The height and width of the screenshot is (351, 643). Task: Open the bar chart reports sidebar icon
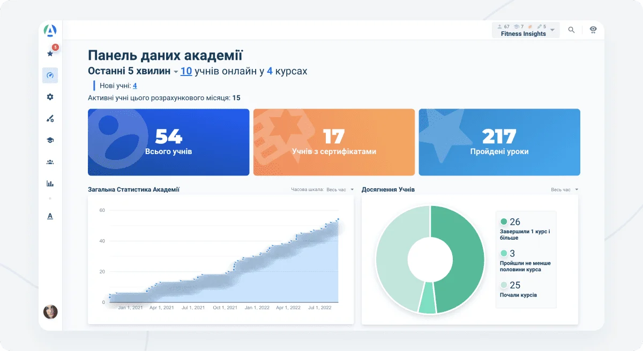(x=50, y=184)
